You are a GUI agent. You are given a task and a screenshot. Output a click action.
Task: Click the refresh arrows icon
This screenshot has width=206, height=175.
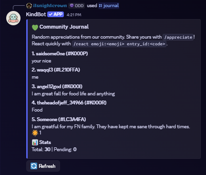pos(34,166)
